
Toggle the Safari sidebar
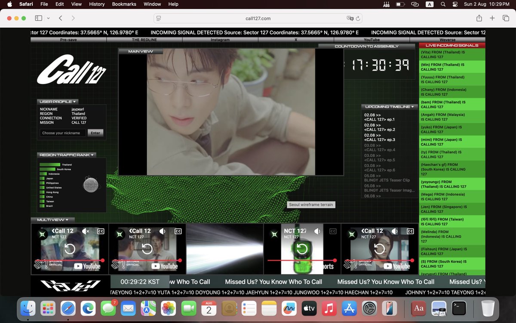click(x=38, y=18)
